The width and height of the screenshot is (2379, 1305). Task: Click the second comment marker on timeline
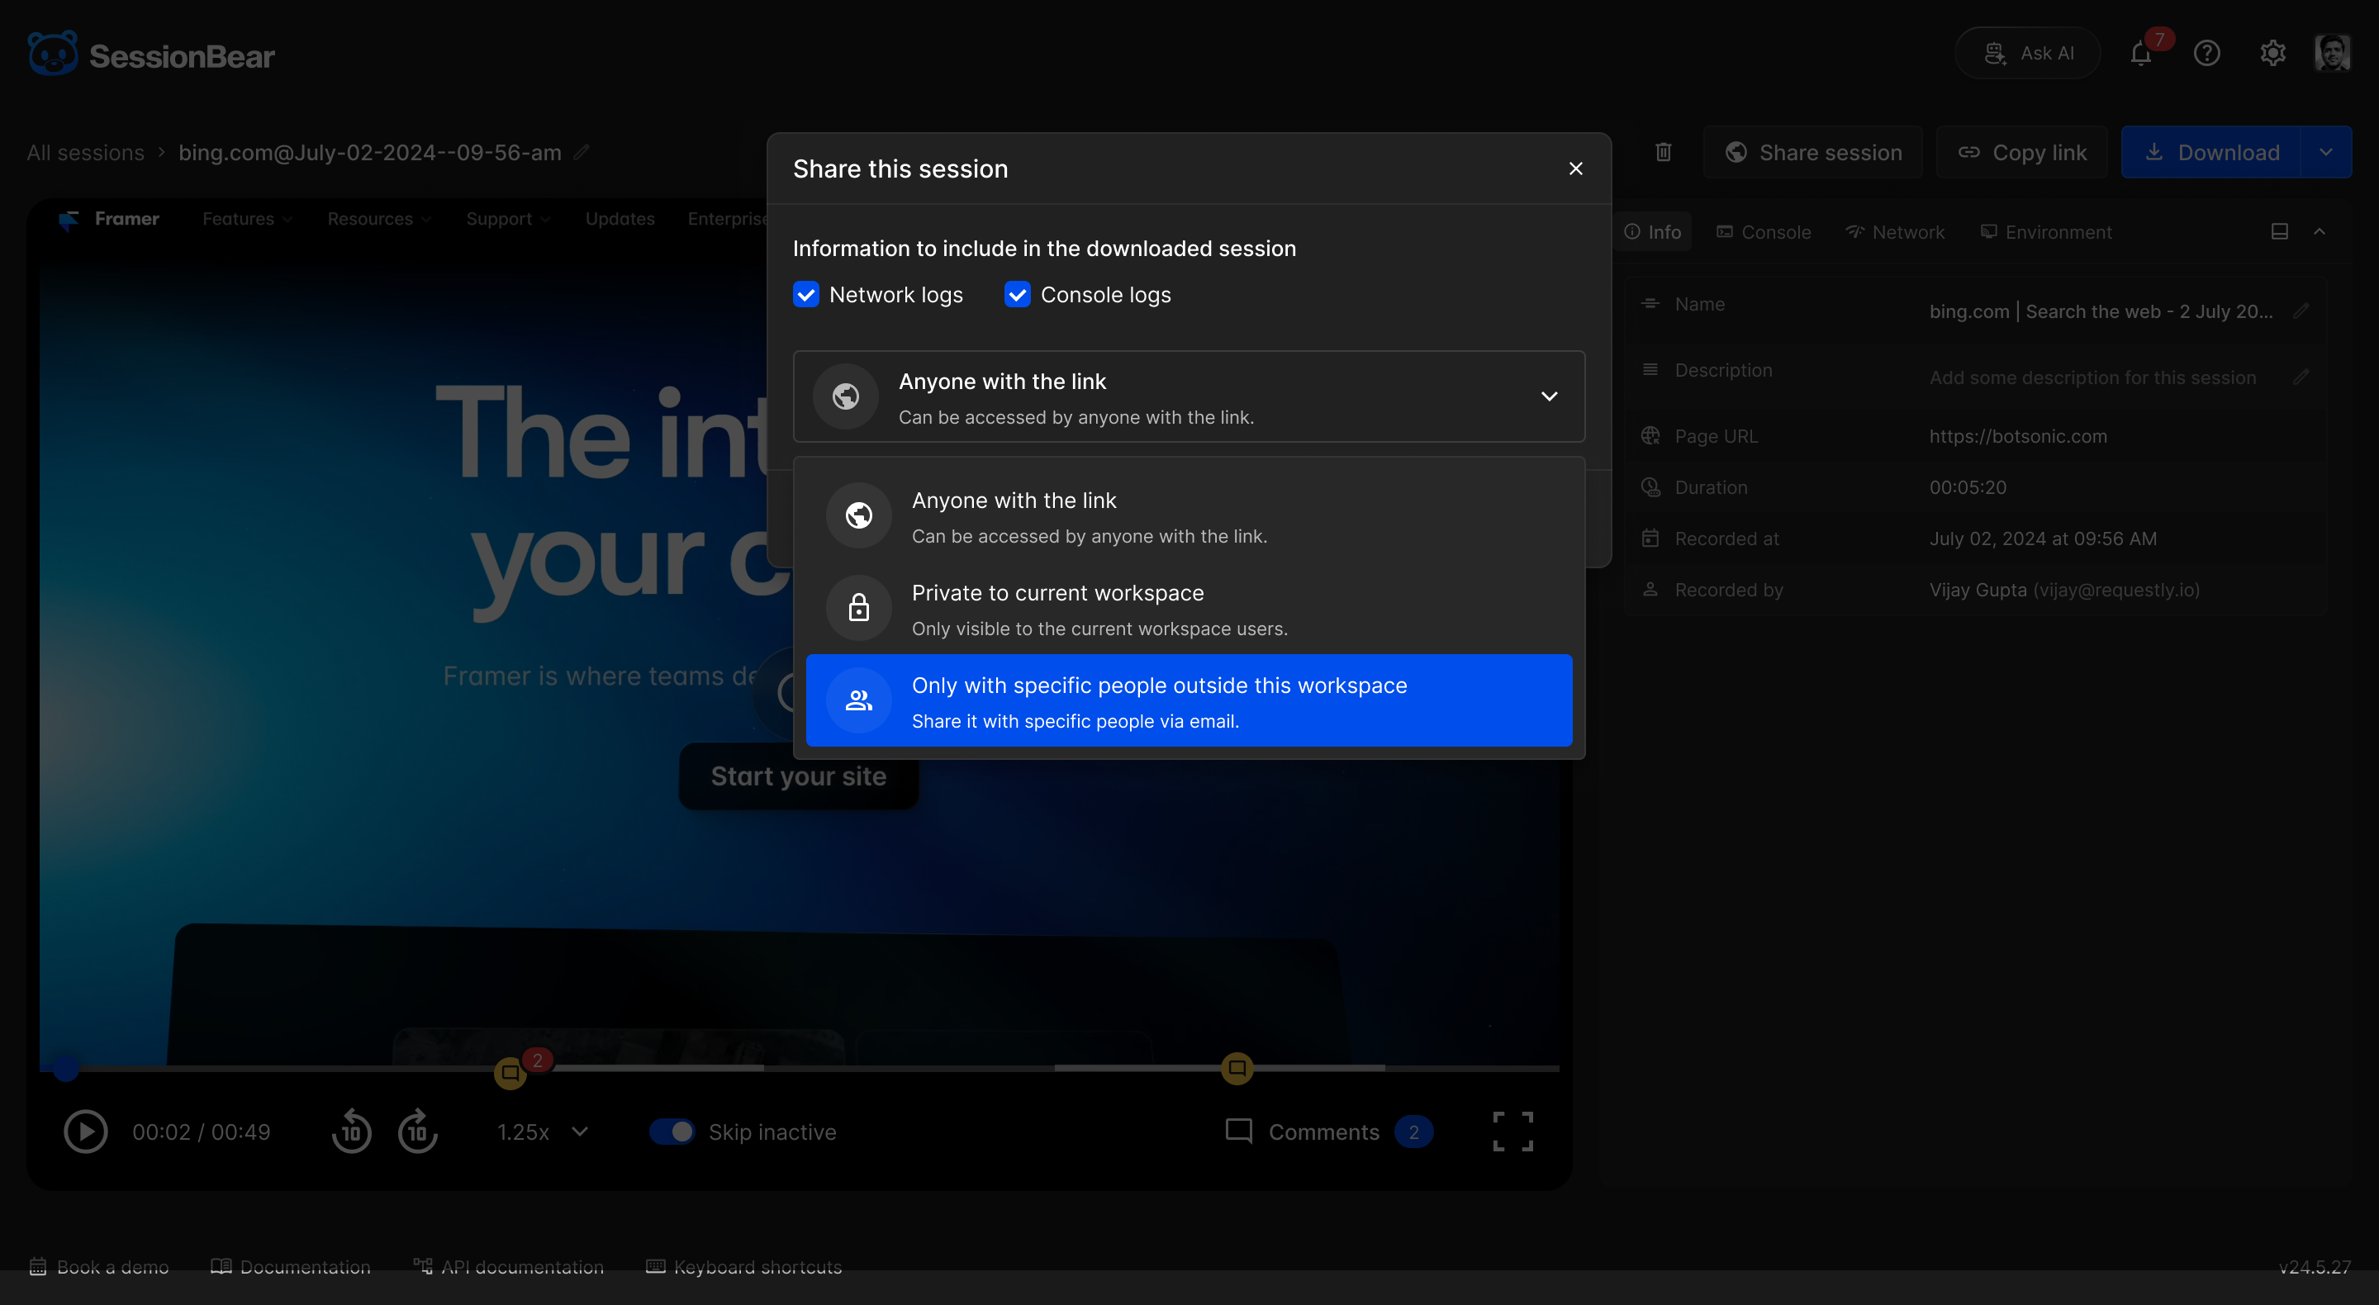pos(1237,1068)
